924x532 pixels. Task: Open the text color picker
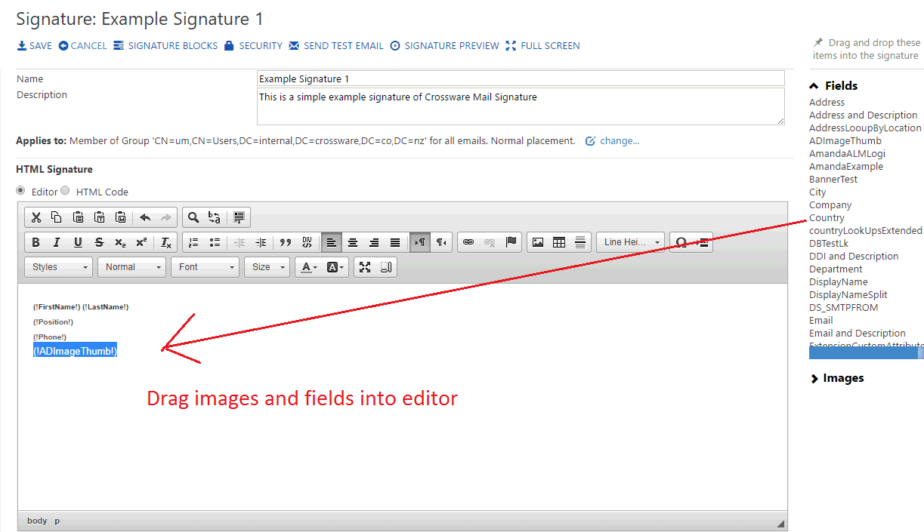(309, 267)
